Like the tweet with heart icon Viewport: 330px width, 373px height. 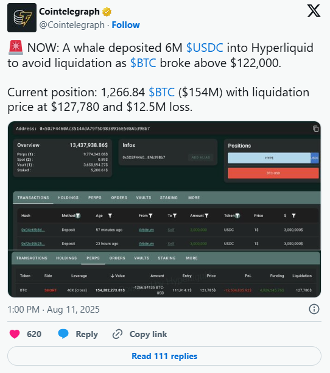point(15,334)
